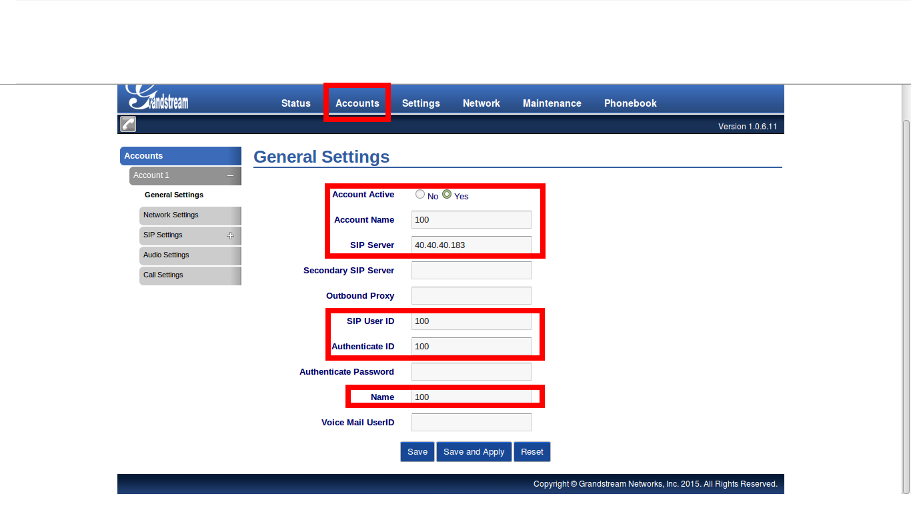Collapse the Account 1 tree section
The height and width of the screenshot is (512, 911).
(230, 176)
